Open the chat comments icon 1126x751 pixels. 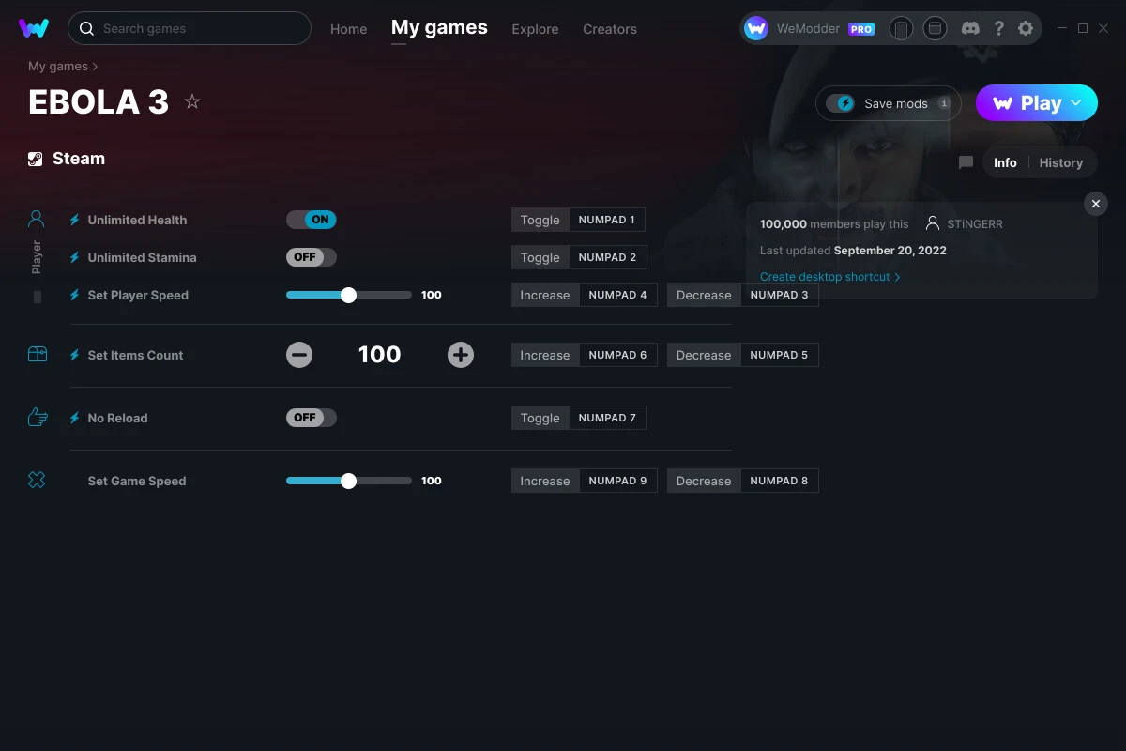pyautogui.click(x=966, y=162)
